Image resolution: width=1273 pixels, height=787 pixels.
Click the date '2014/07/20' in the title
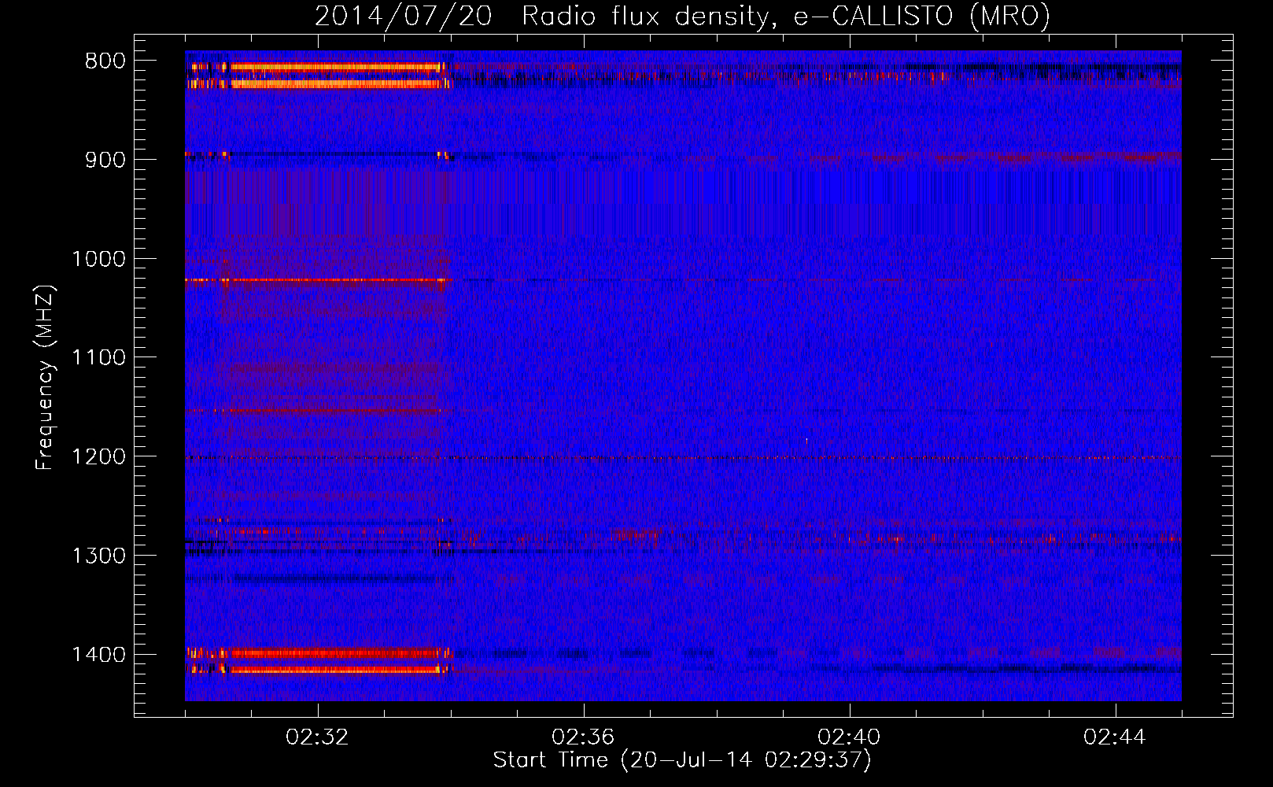pos(404,16)
